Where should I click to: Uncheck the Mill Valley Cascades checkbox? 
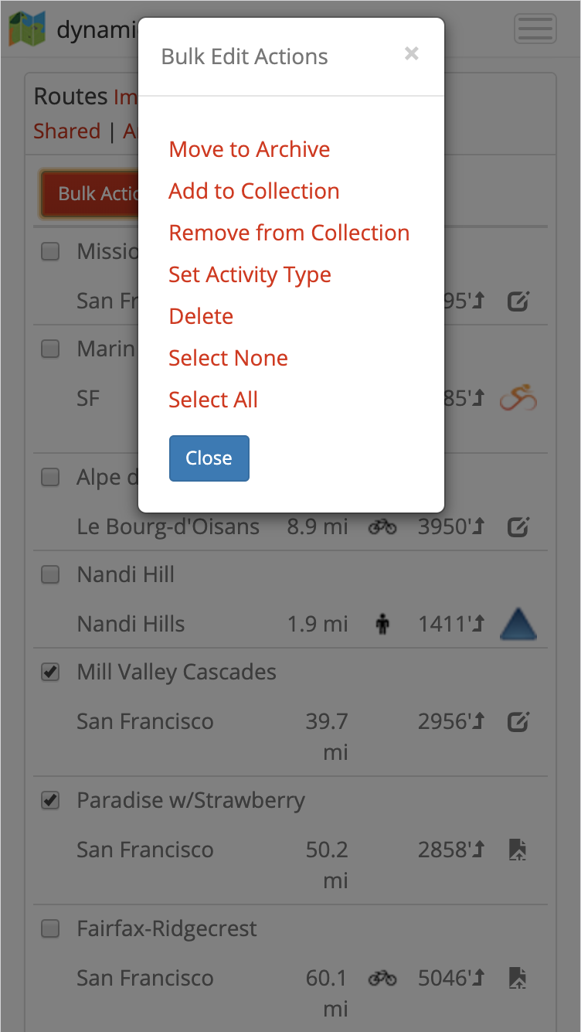[50, 673]
